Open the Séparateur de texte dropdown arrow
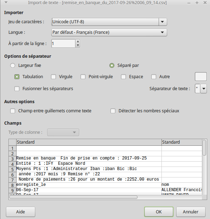210x219 pixels. pyautogui.click(x=204, y=88)
